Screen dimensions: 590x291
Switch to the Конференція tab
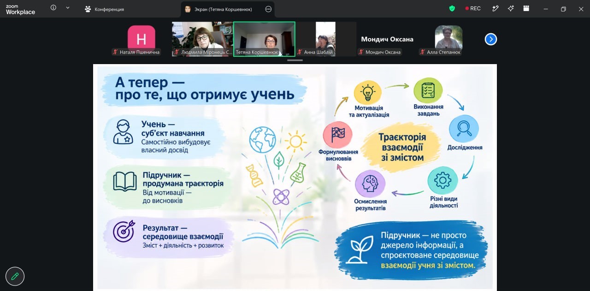click(x=104, y=9)
